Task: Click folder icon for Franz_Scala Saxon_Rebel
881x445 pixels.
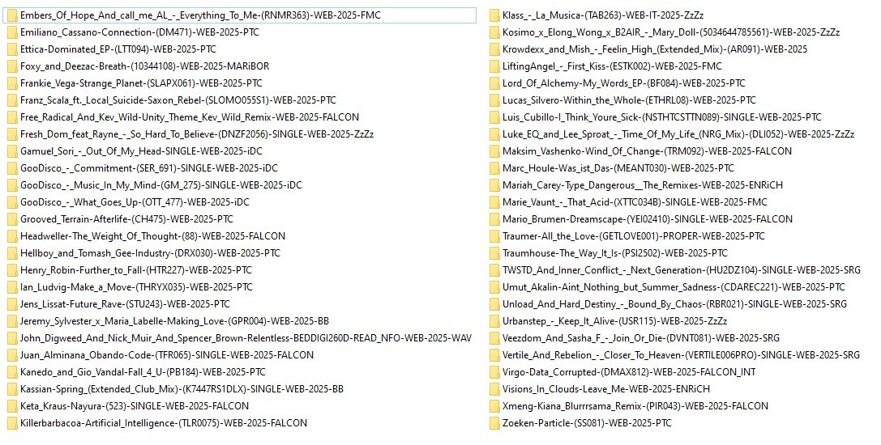Action: pyautogui.click(x=12, y=100)
